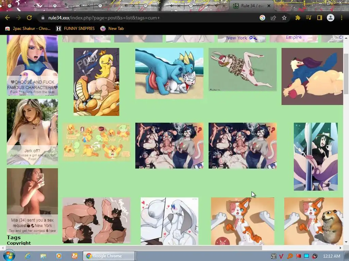Select the Google Chrome taskbar button
The width and height of the screenshot is (349, 261).
click(109, 256)
